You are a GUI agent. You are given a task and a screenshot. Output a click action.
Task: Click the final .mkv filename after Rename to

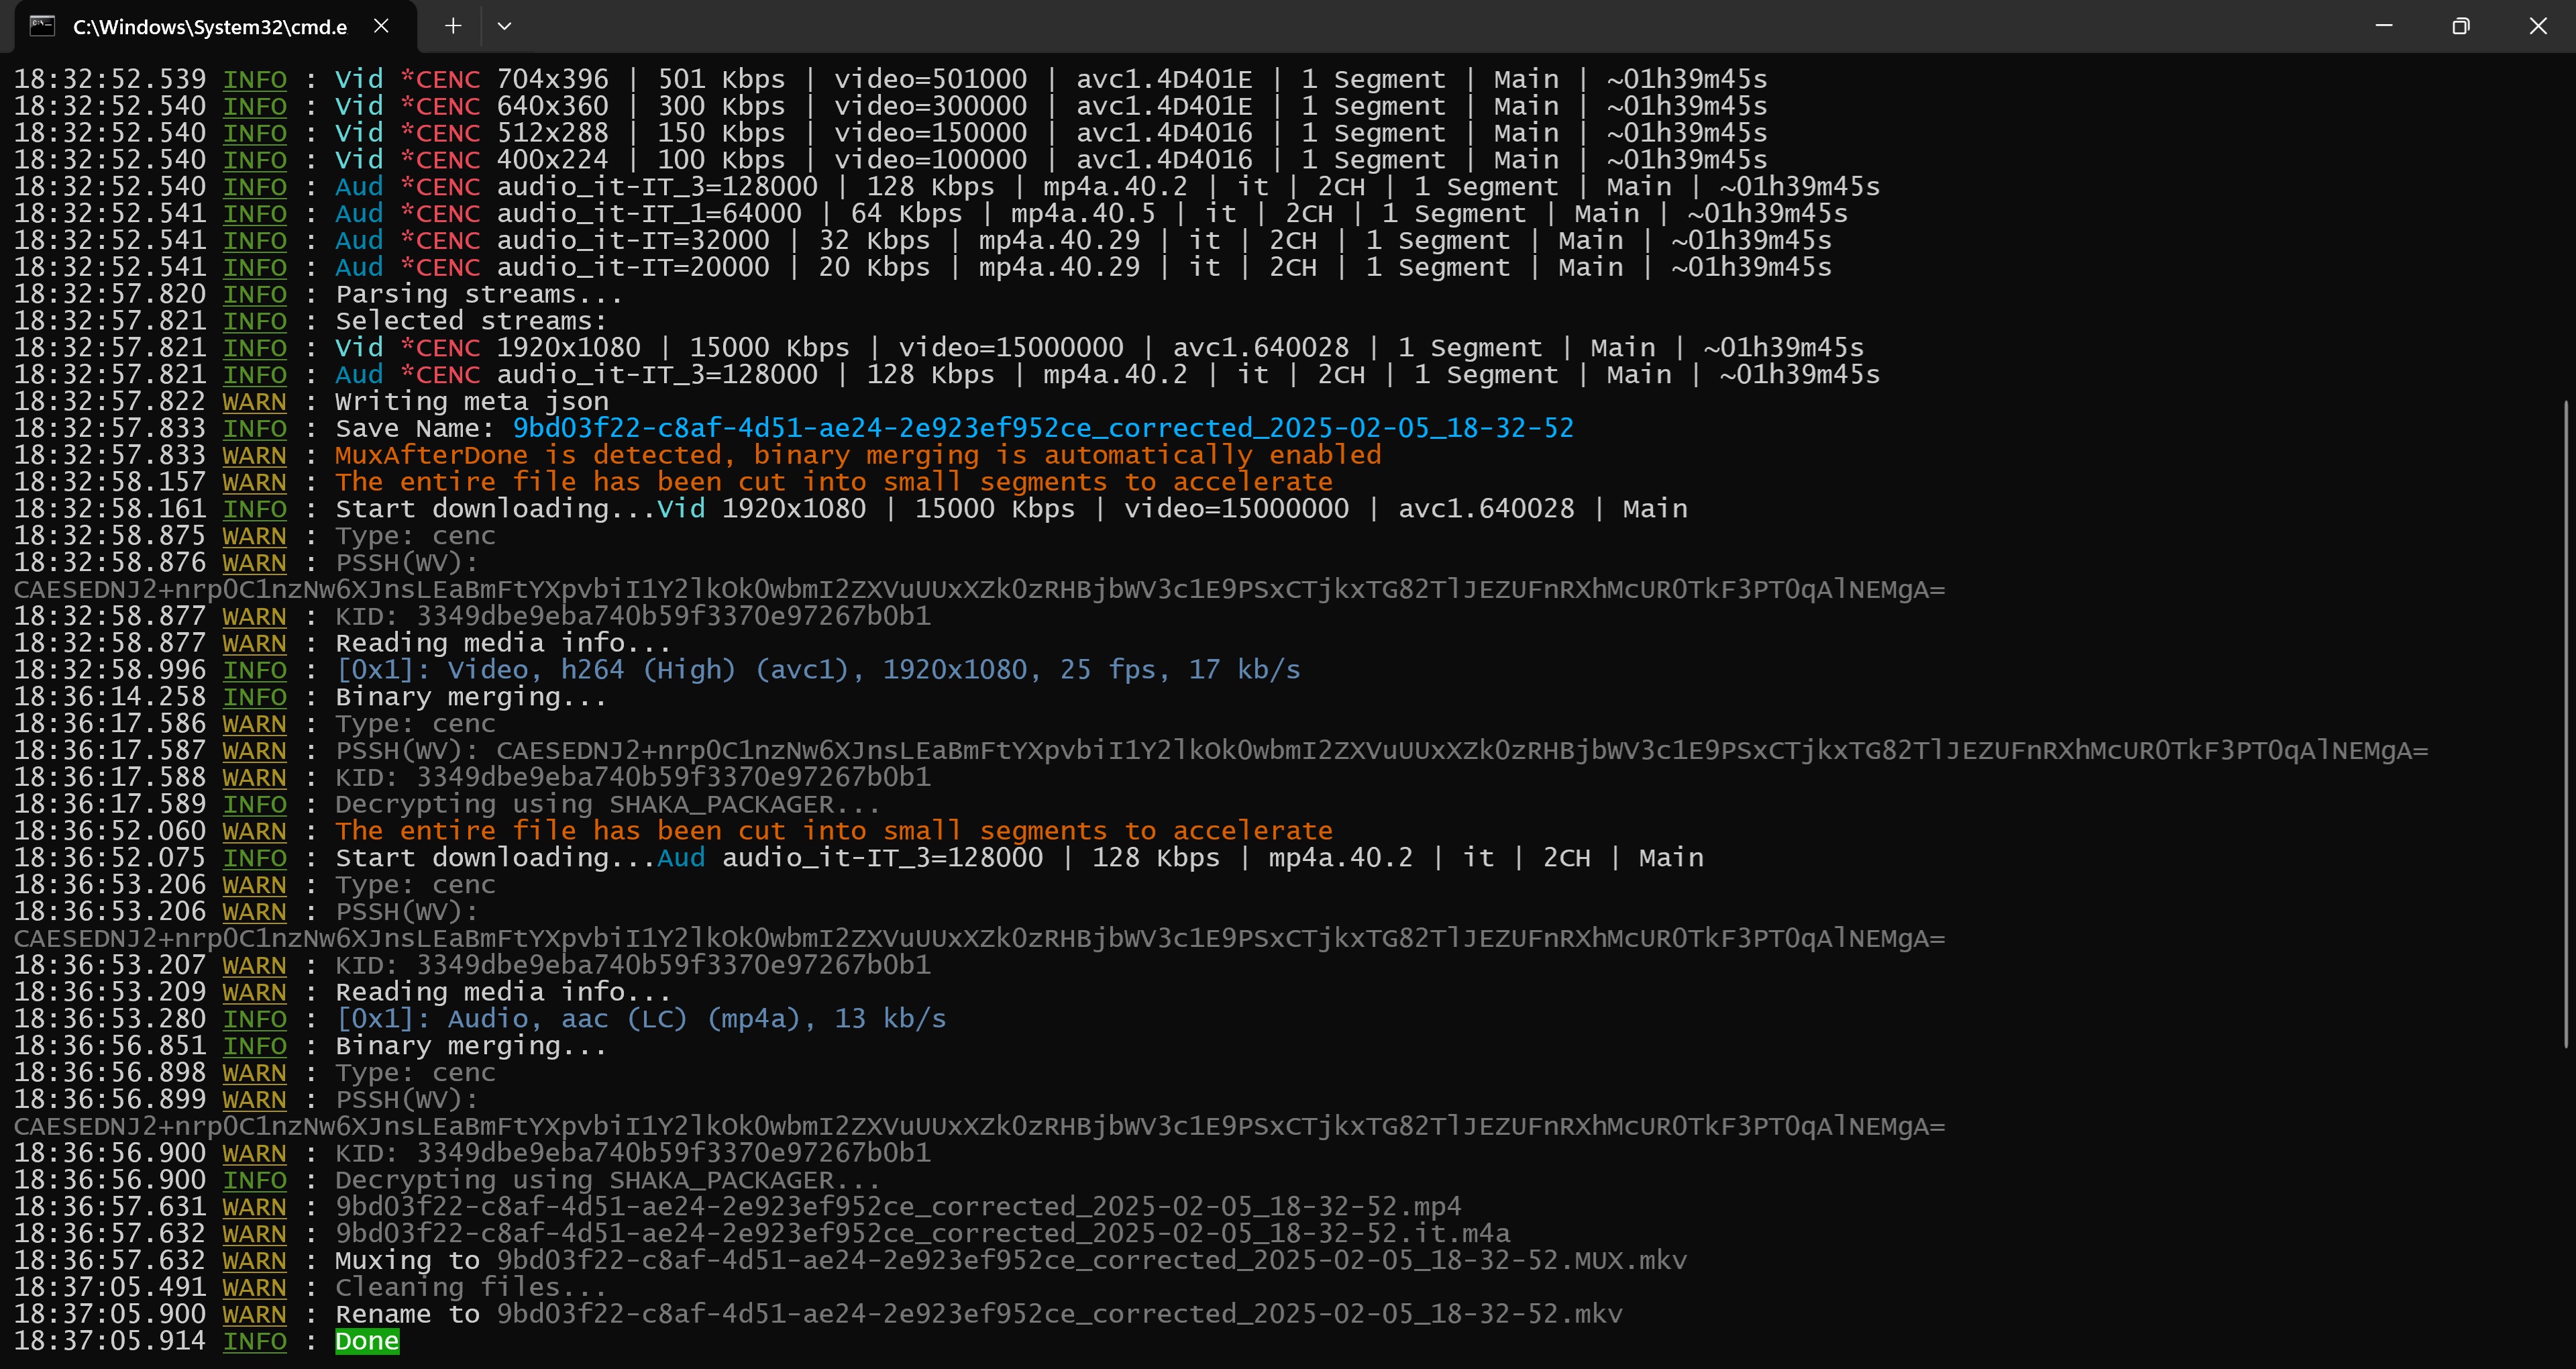coord(1059,1314)
